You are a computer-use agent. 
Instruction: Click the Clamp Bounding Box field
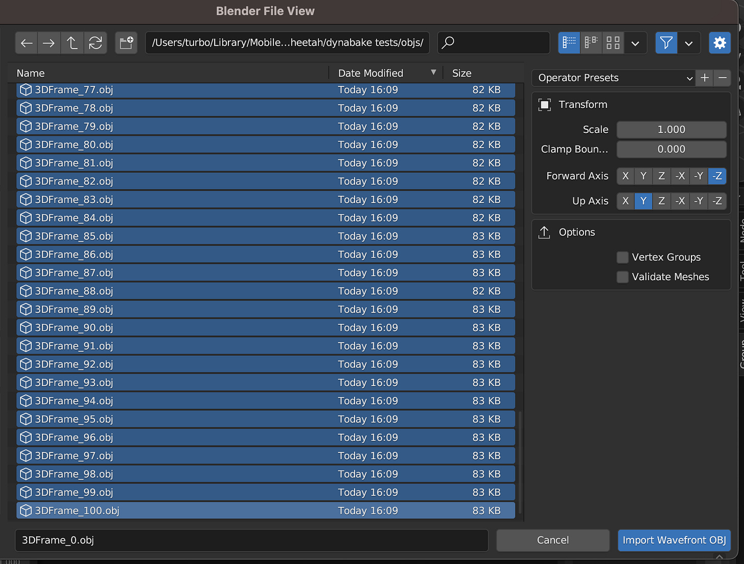pyautogui.click(x=671, y=149)
